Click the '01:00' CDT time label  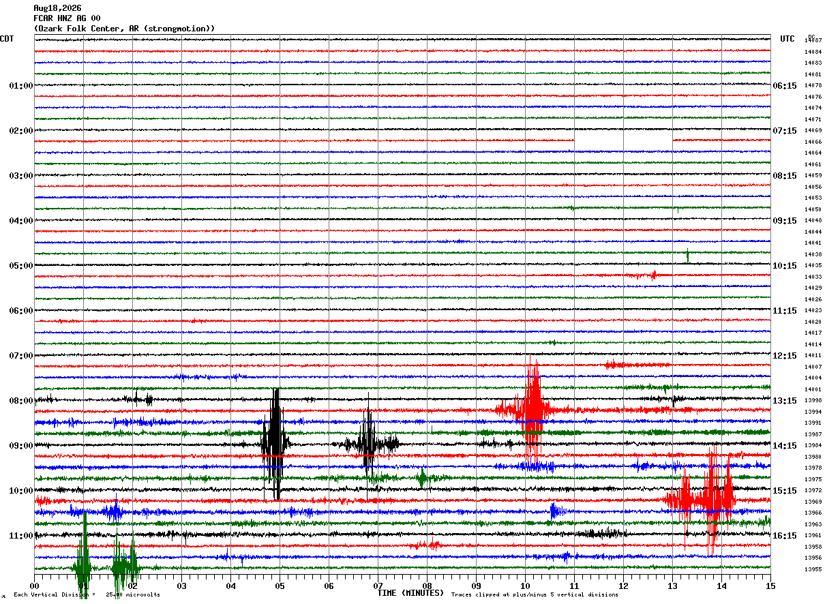[x=20, y=86]
